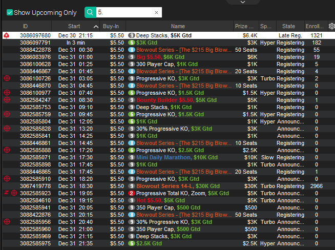335x250 pixels.
Task: Sort by the Sp... speed column header
Action: [x=266, y=26]
